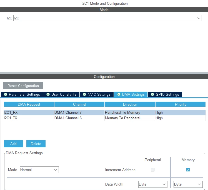This screenshot has width=208, height=190.
Task: Click the Reset Configuration button
Action: (x=23, y=86)
